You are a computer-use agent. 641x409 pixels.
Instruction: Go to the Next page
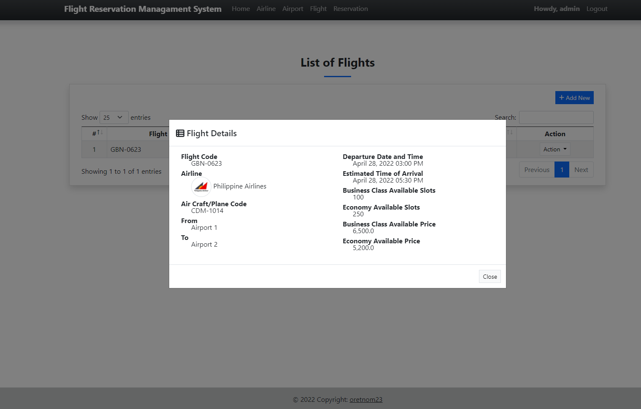pyautogui.click(x=581, y=170)
